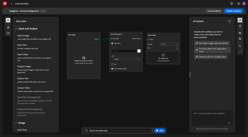The height and width of the screenshot is (137, 248).
Task: Redo the last action
Action: [x=240, y=52]
